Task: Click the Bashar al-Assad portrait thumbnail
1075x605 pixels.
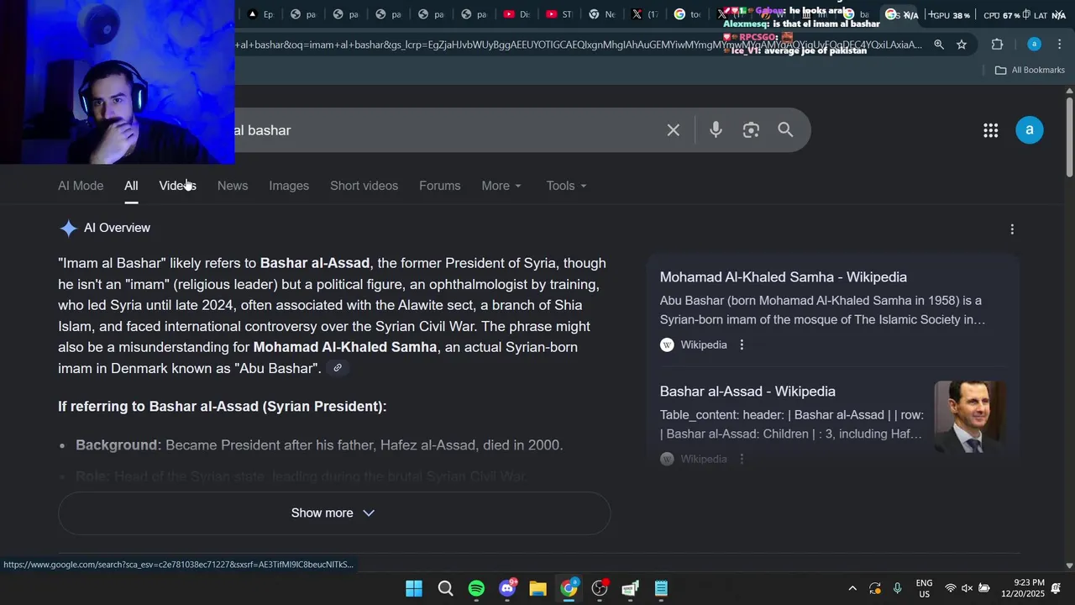Action: click(x=970, y=417)
